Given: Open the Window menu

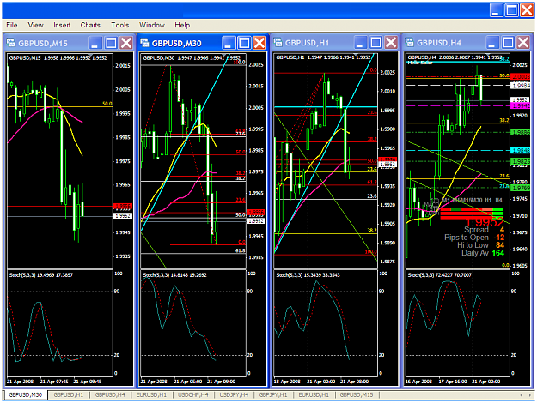Looking at the screenshot, I should click(x=152, y=25).
